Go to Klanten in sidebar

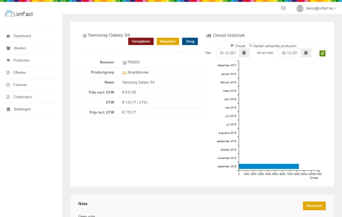pos(20,48)
